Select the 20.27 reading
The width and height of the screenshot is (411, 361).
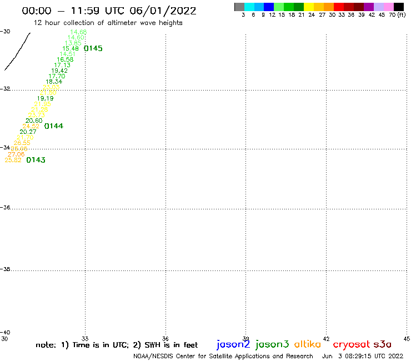[x=28, y=132]
